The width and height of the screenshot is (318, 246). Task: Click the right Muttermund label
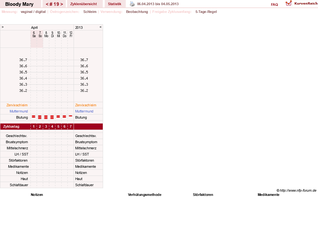(x=84, y=111)
